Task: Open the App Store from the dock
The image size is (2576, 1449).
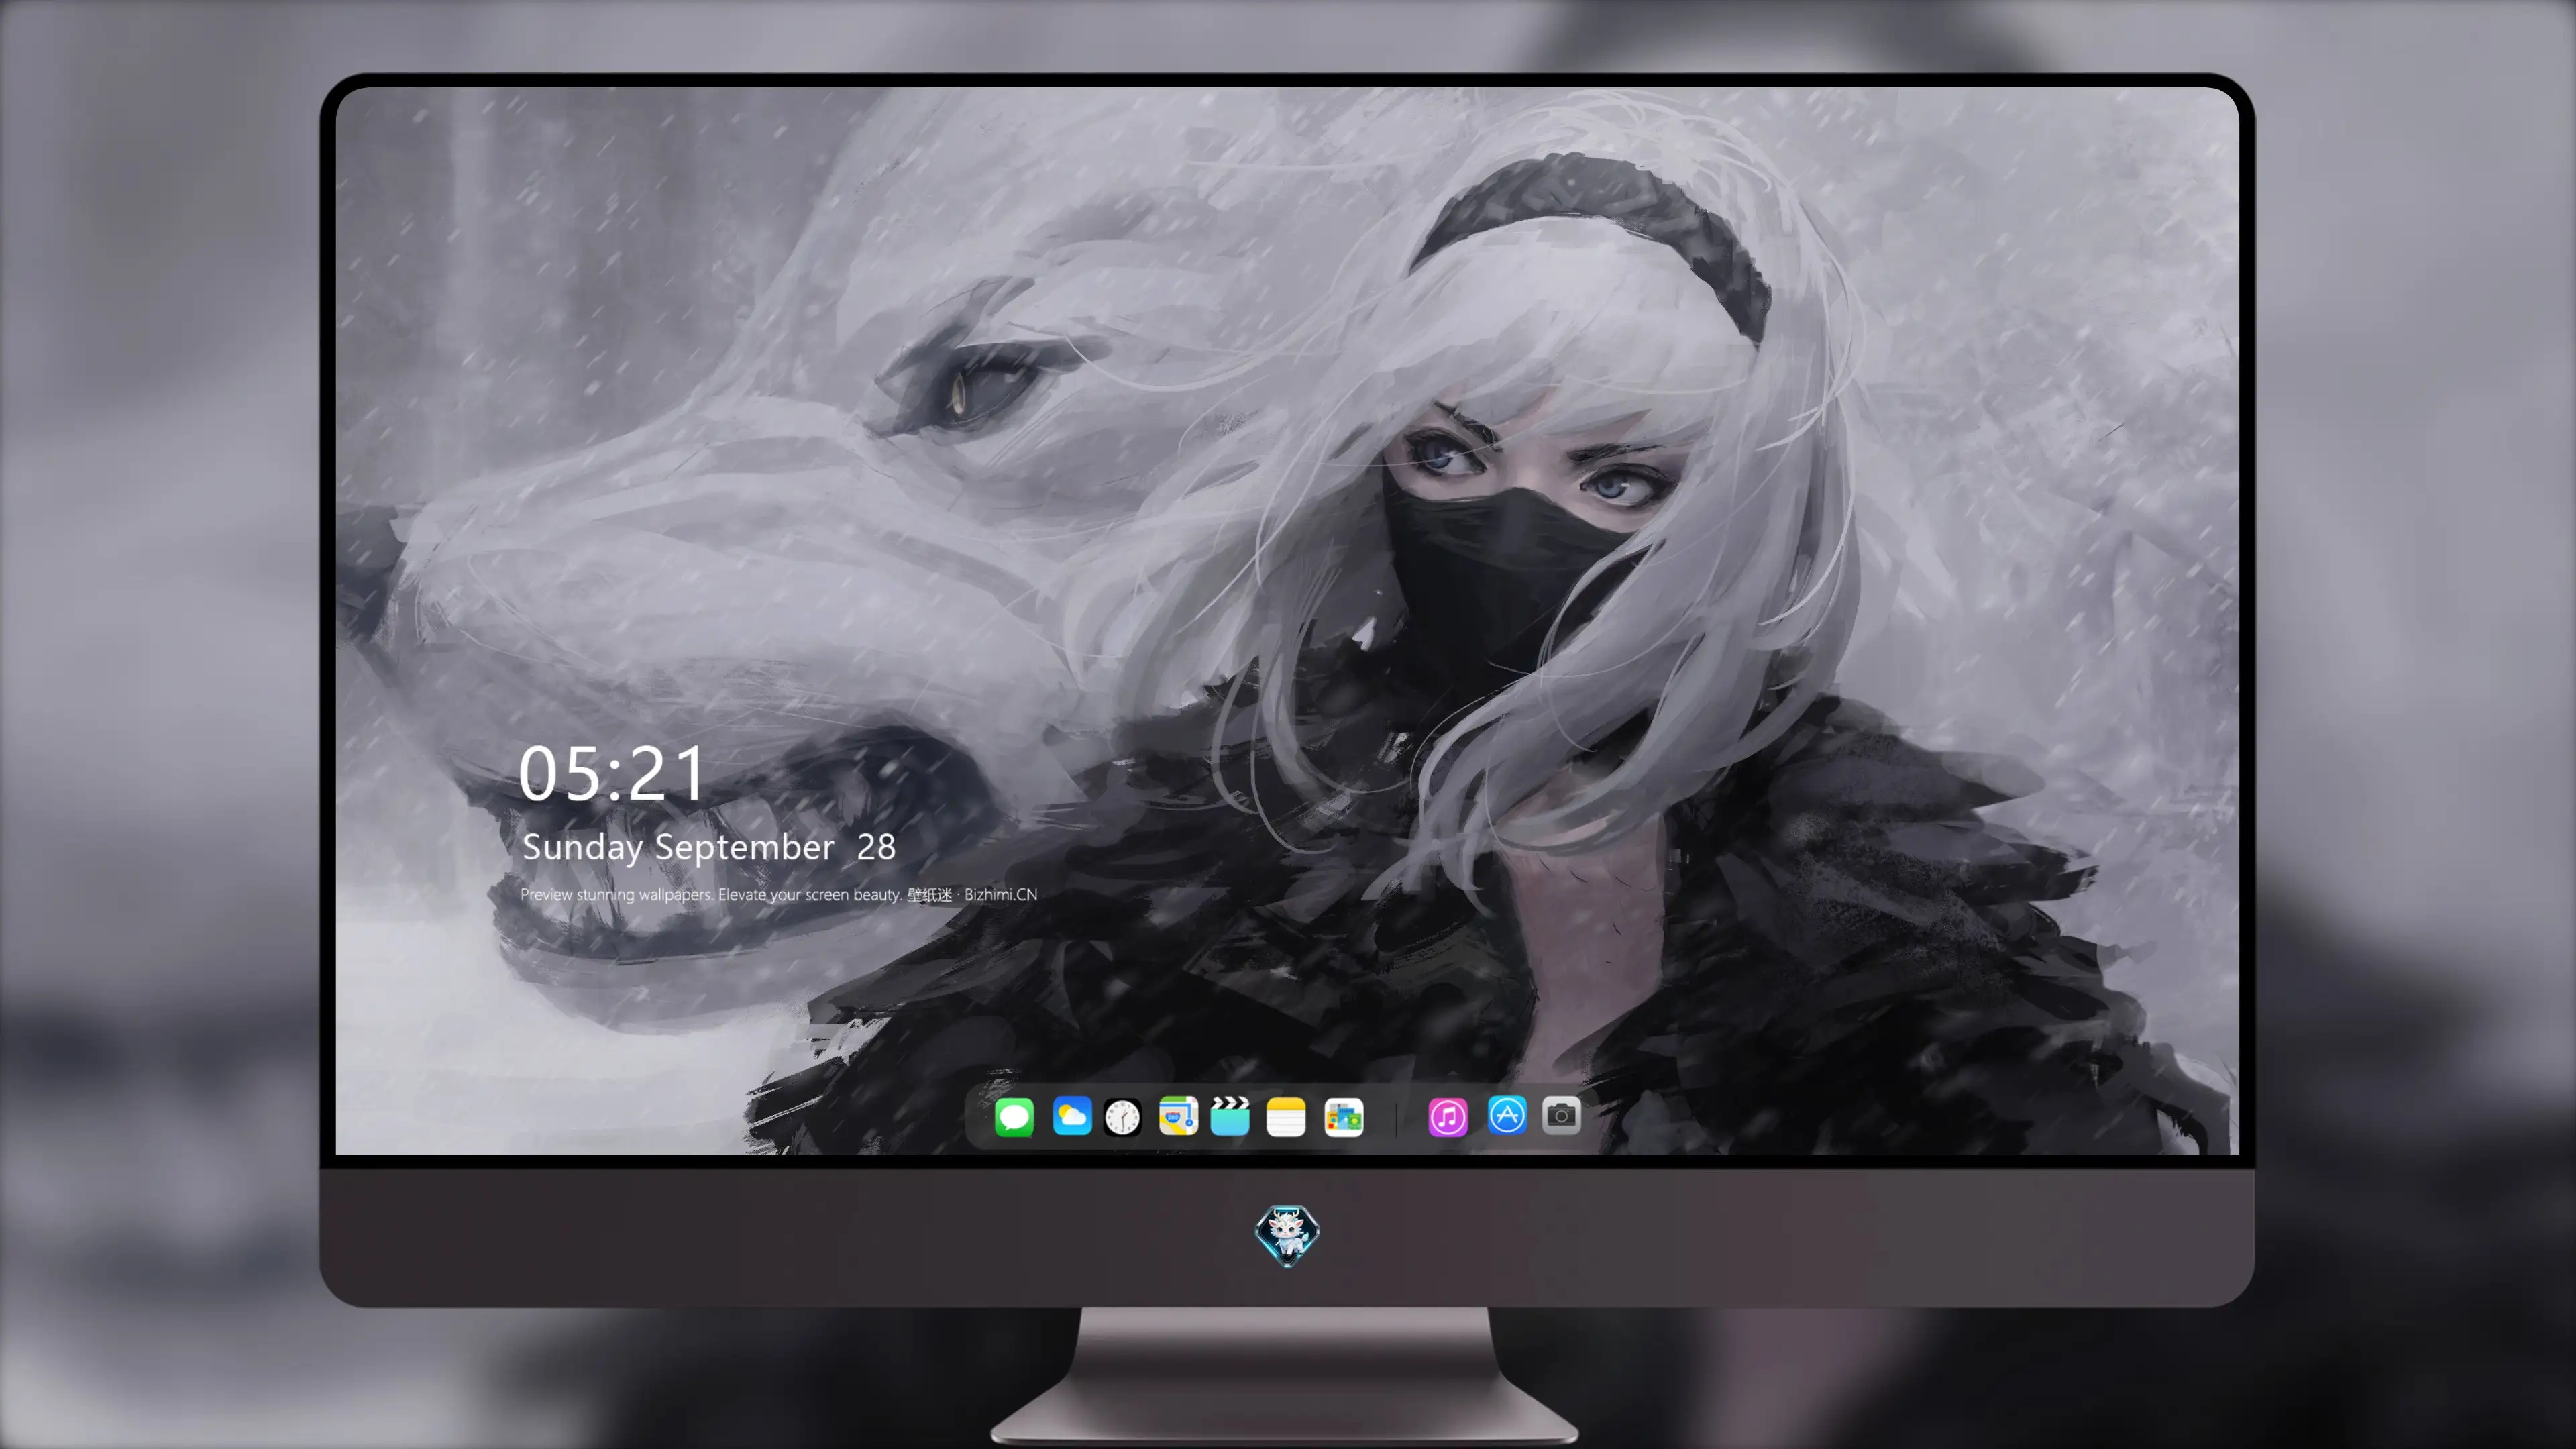Action: pos(1507,1115)
